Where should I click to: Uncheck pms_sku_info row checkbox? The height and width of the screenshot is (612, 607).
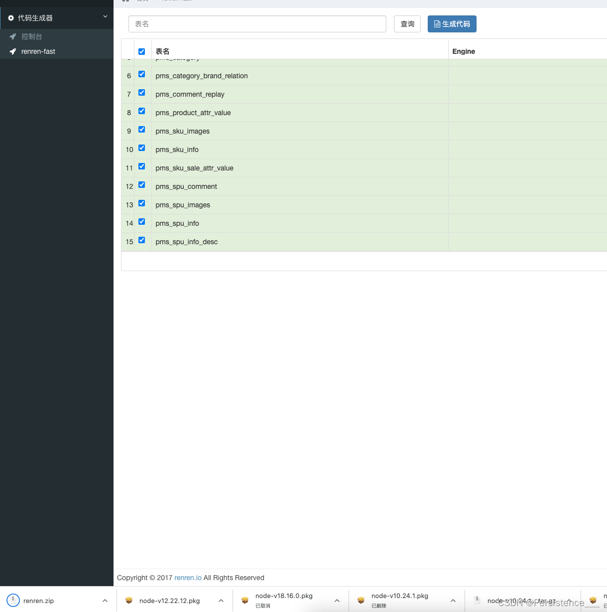[x=141, y=148]
